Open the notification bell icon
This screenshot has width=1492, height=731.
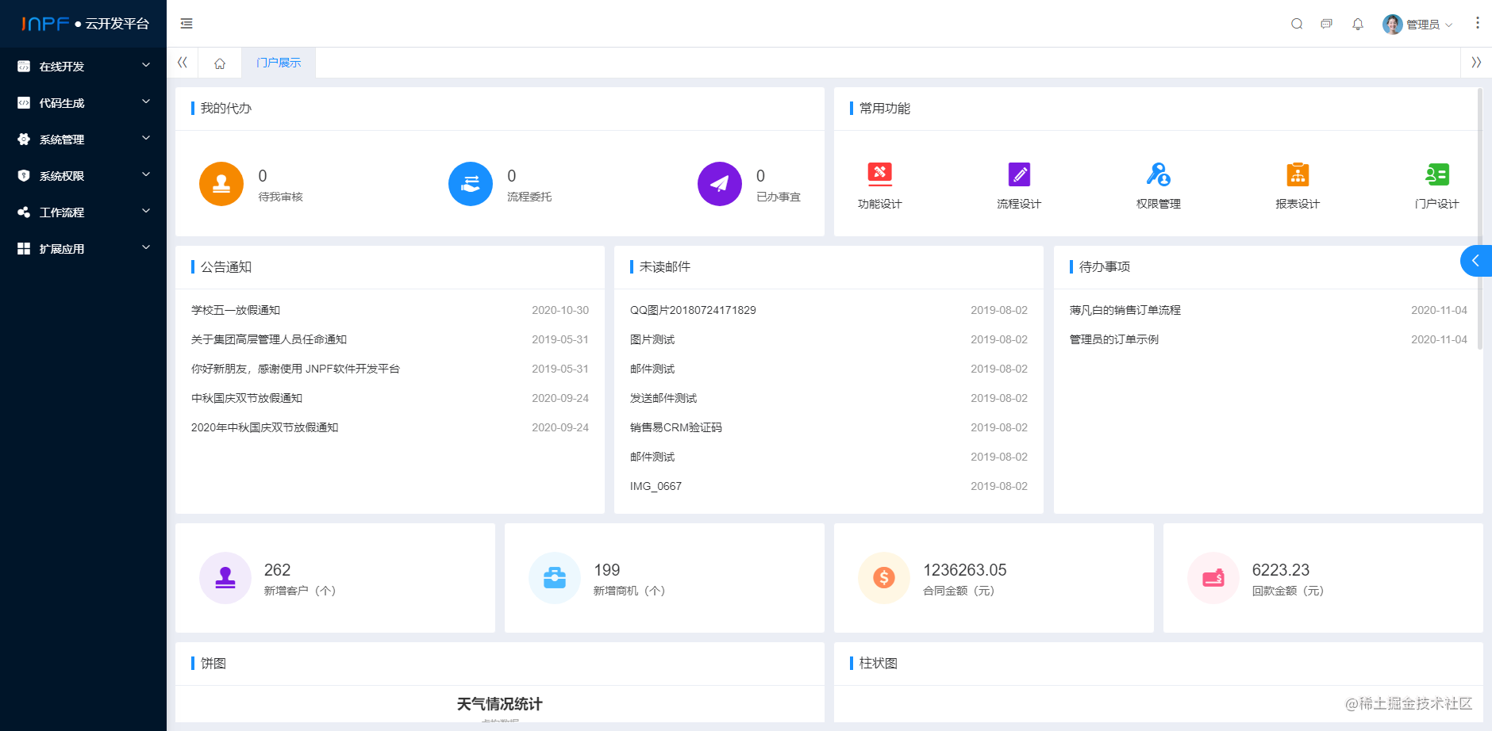click(x=1357, y=24)
